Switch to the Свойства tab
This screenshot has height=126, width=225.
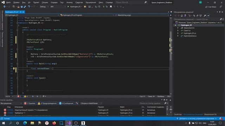coord(178,114)
